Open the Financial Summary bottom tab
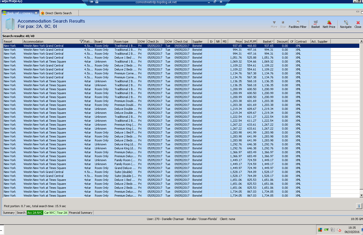Image resolution: width=363 pixels, height=235 pixels. (81, 213)
